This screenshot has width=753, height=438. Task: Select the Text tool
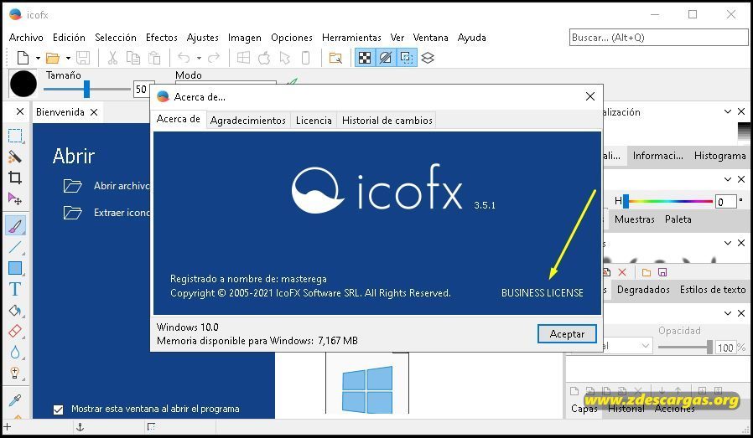coord(15,289)
